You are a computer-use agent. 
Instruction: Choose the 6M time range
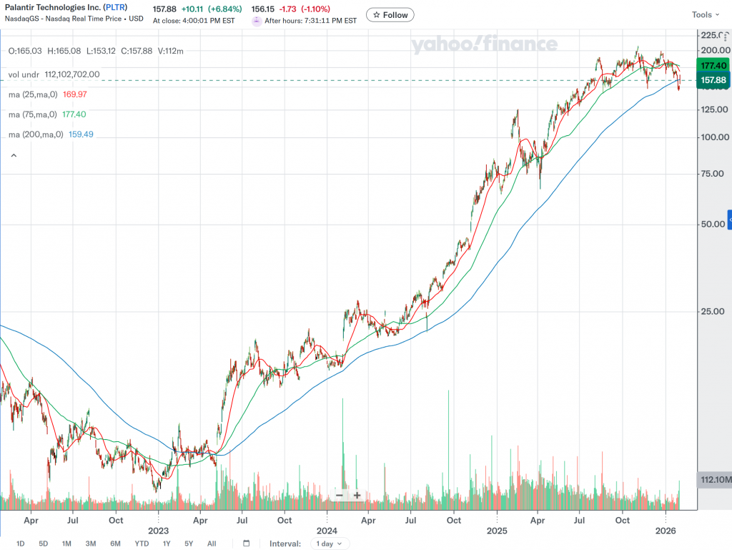pos(115,544)
